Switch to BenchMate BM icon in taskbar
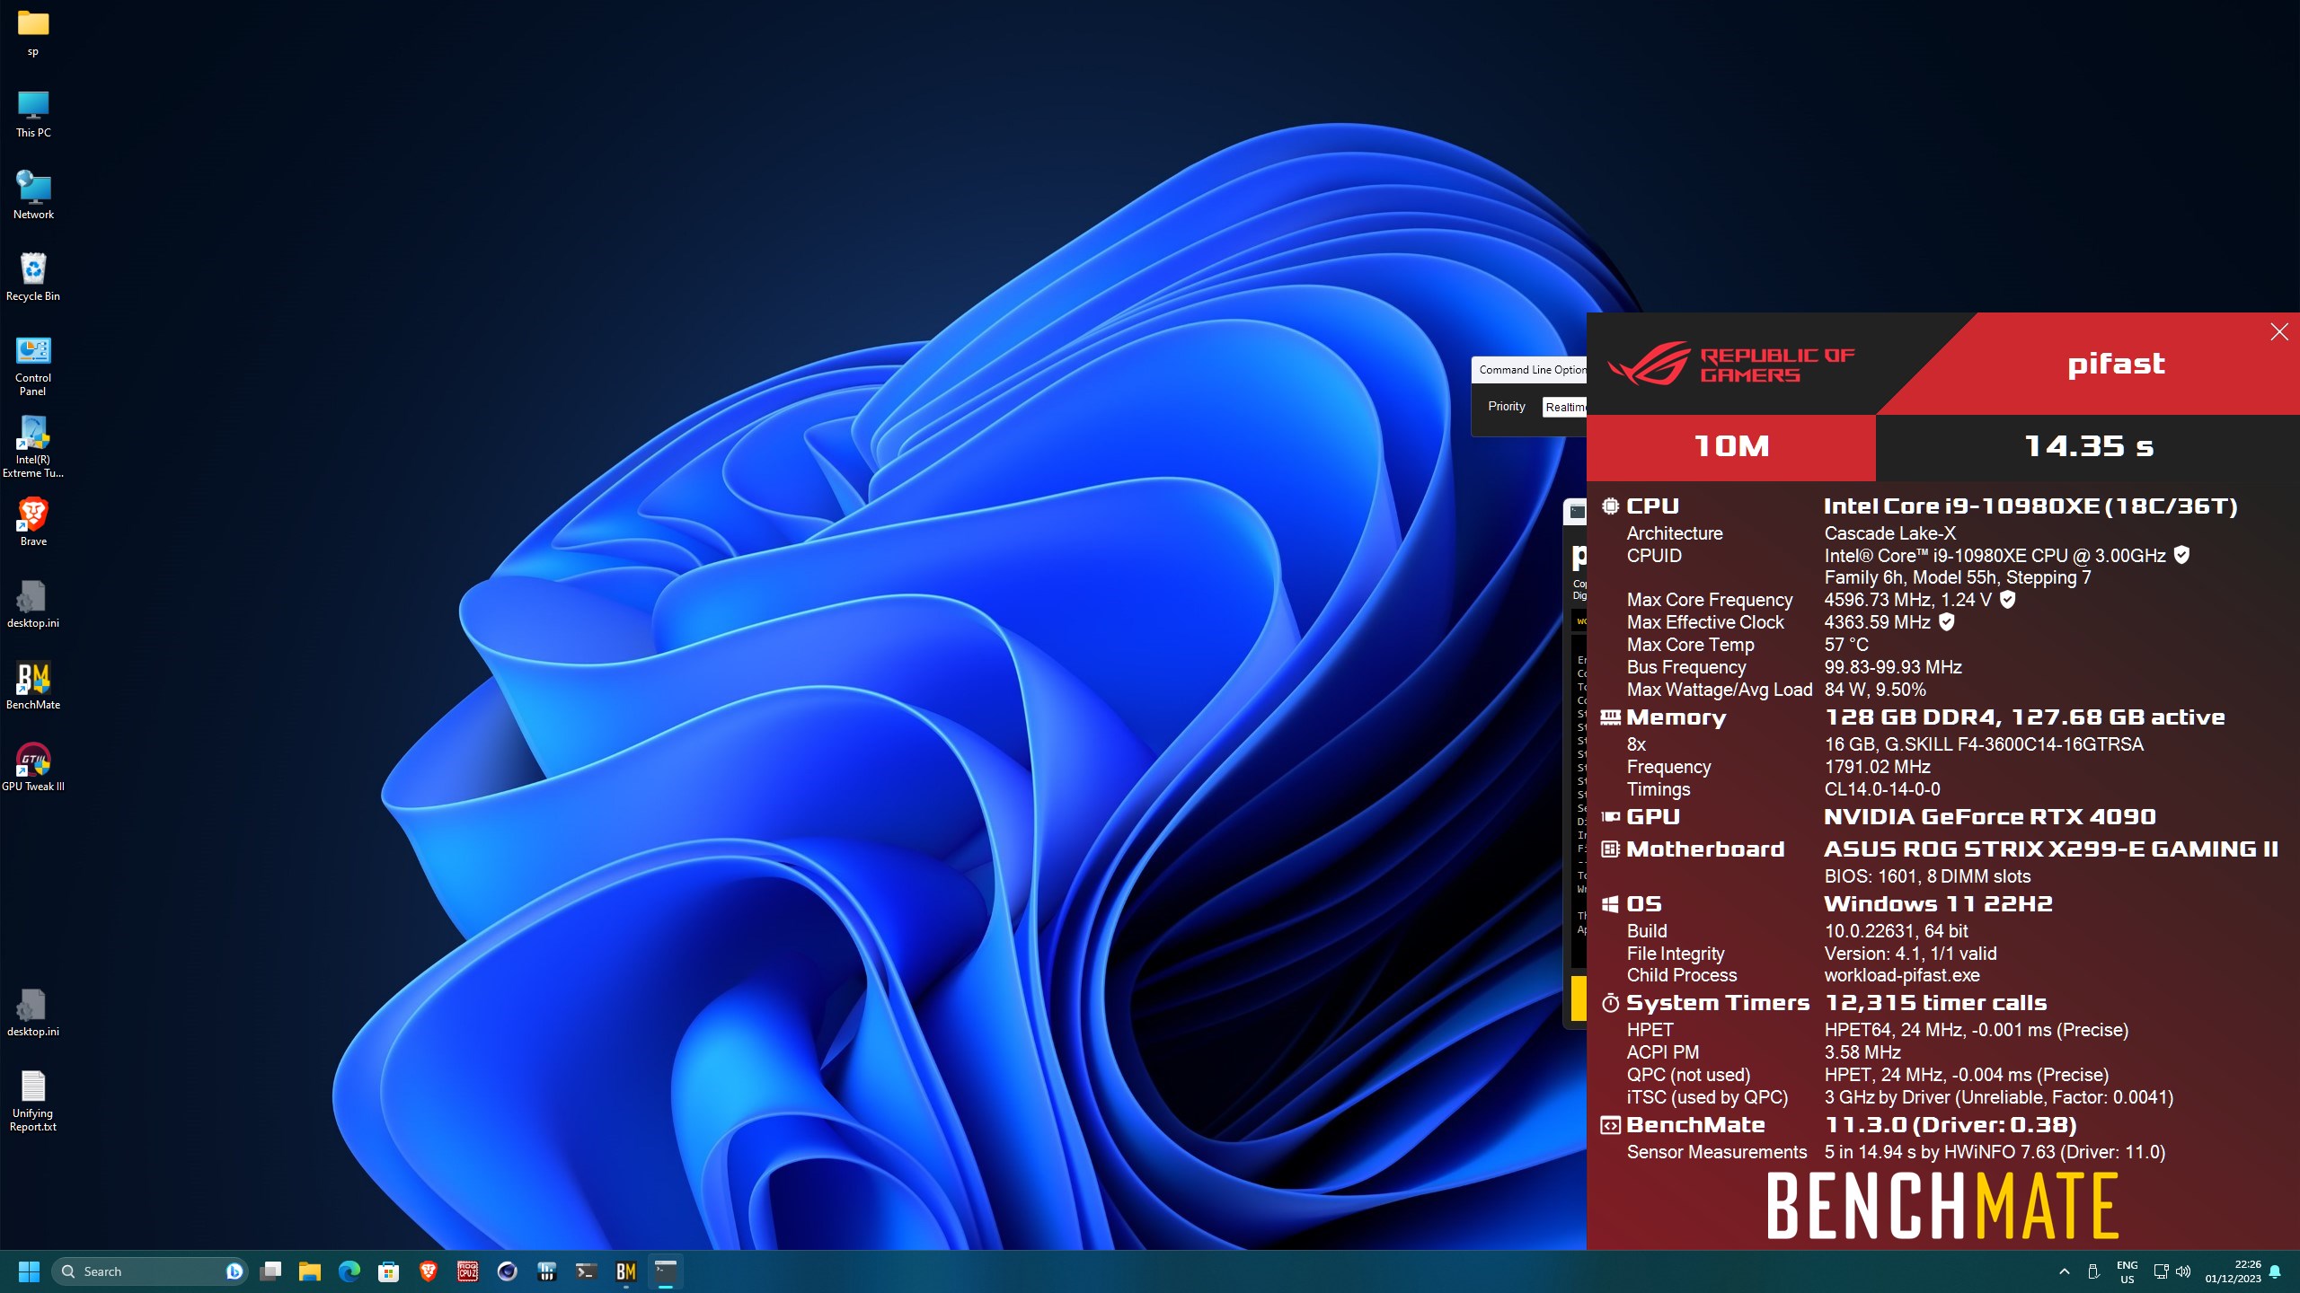This screenshot has width=2300, height=1293. 626,1271
